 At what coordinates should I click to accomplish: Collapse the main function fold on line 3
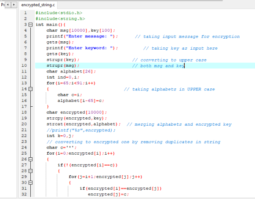point(30,25)
